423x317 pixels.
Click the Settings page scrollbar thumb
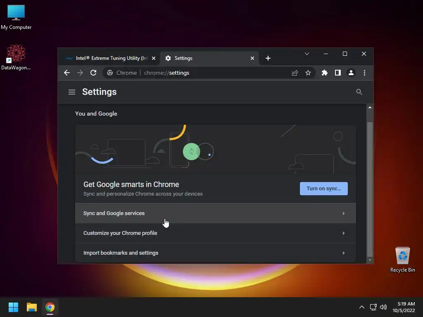pos(370,189)
